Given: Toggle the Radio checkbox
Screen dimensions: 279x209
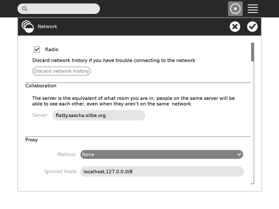Looking at the screenshot, I should (37, 49).
